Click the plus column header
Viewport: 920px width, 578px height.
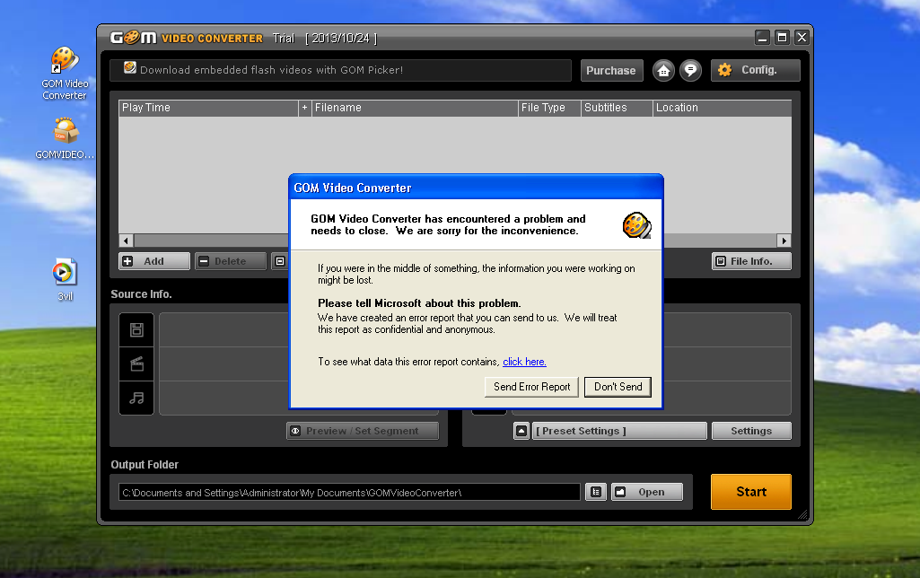point(304,108)
